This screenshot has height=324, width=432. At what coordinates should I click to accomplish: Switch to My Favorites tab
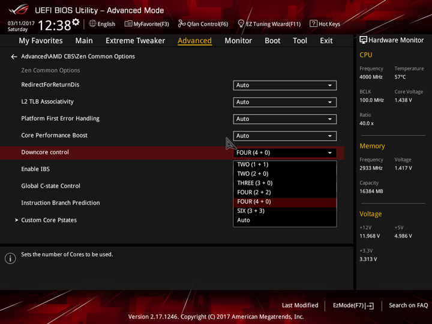tap(41, 41)
